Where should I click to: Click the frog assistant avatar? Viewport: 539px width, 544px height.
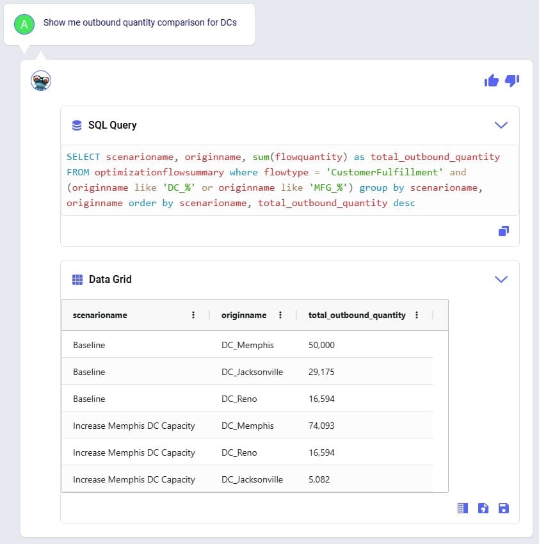point(41,81)
